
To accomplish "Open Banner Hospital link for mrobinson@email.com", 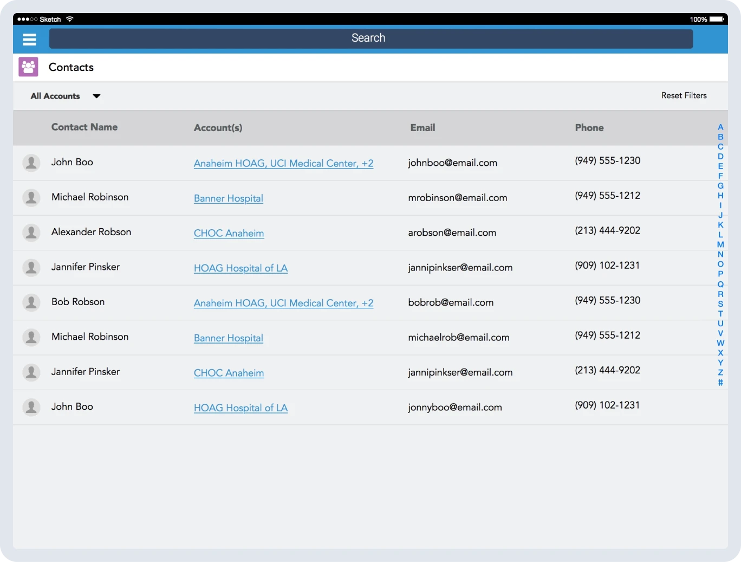I will tap(229, 198).
